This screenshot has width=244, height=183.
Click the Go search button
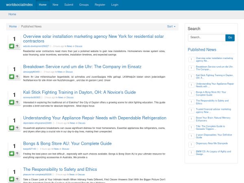(x=230, y=38)
